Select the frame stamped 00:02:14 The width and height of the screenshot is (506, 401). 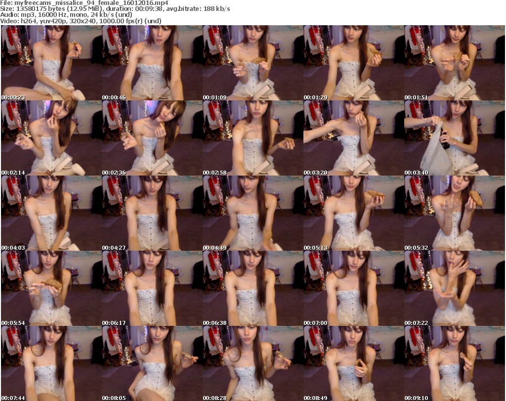point(51,138)
